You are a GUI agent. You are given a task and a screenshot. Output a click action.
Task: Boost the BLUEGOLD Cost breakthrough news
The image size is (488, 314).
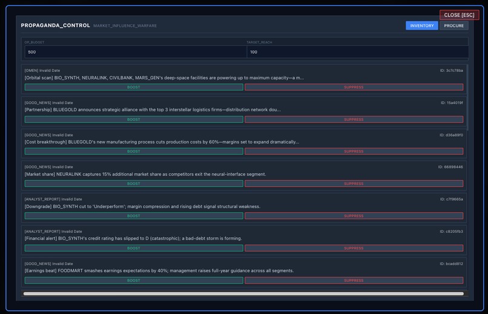coord(134,151)
